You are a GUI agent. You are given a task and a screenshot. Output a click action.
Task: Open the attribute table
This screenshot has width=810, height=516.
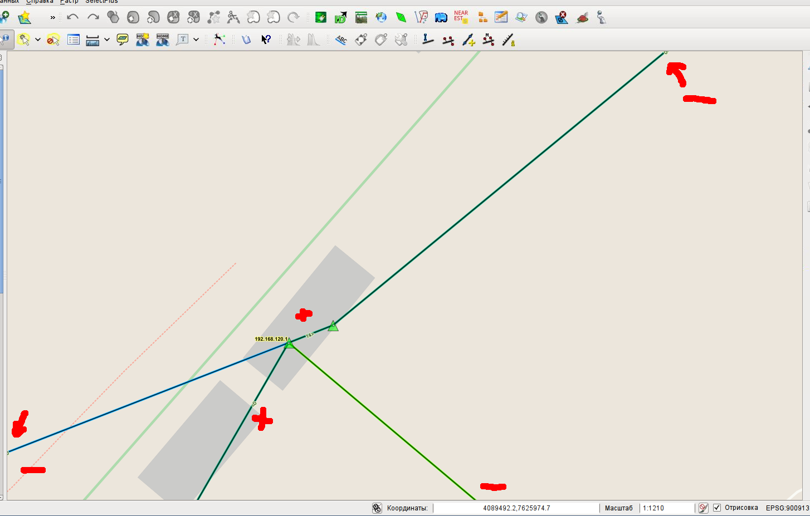point(74,40)
